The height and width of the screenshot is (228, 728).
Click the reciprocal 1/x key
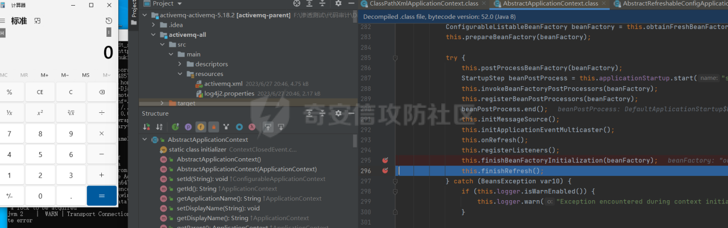10,112
